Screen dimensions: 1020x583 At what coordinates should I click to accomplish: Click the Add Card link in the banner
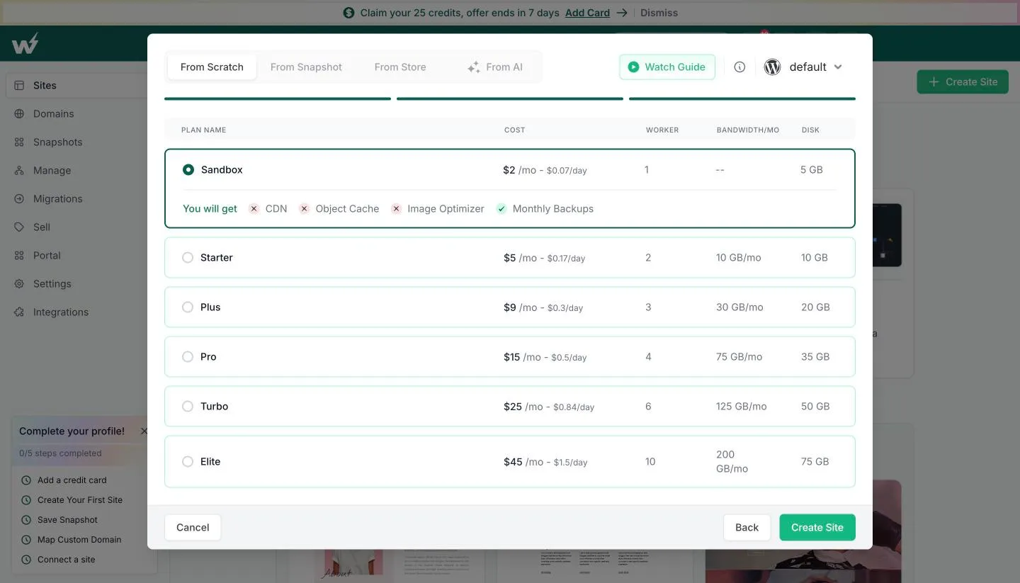coord(587,13)
